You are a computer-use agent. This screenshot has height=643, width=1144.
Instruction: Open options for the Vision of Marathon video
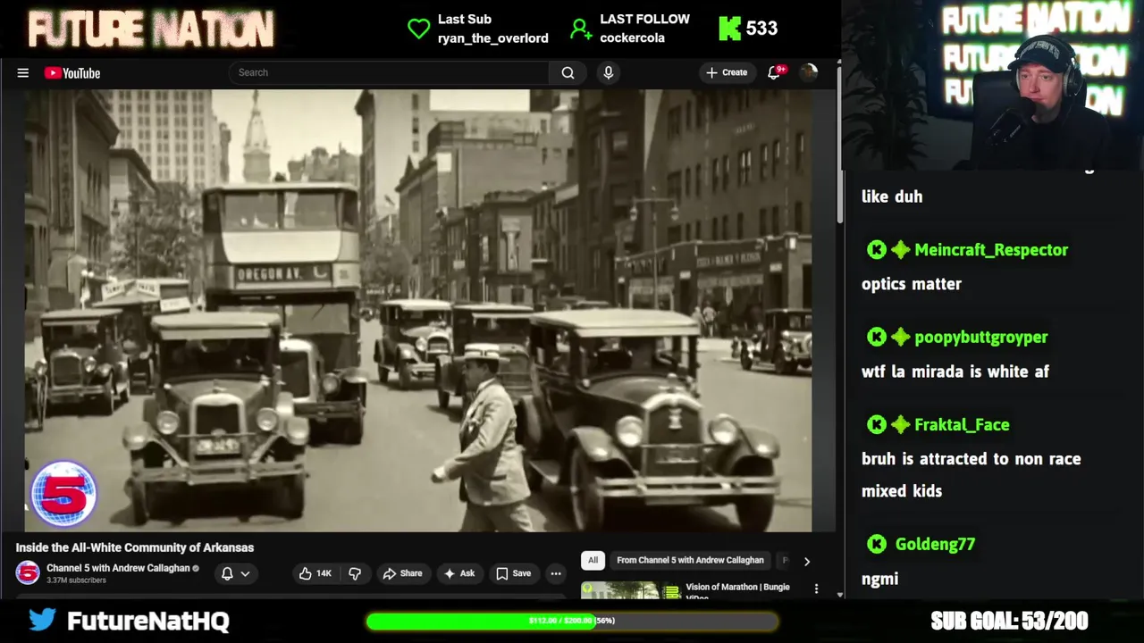pyautogui.click(x=816, y=589)
